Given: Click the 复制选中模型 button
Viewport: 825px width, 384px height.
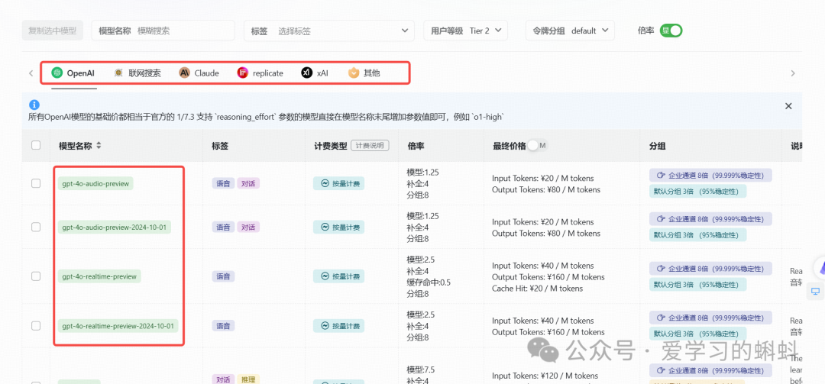Looking at the screenshot, I should pos(53,31).
